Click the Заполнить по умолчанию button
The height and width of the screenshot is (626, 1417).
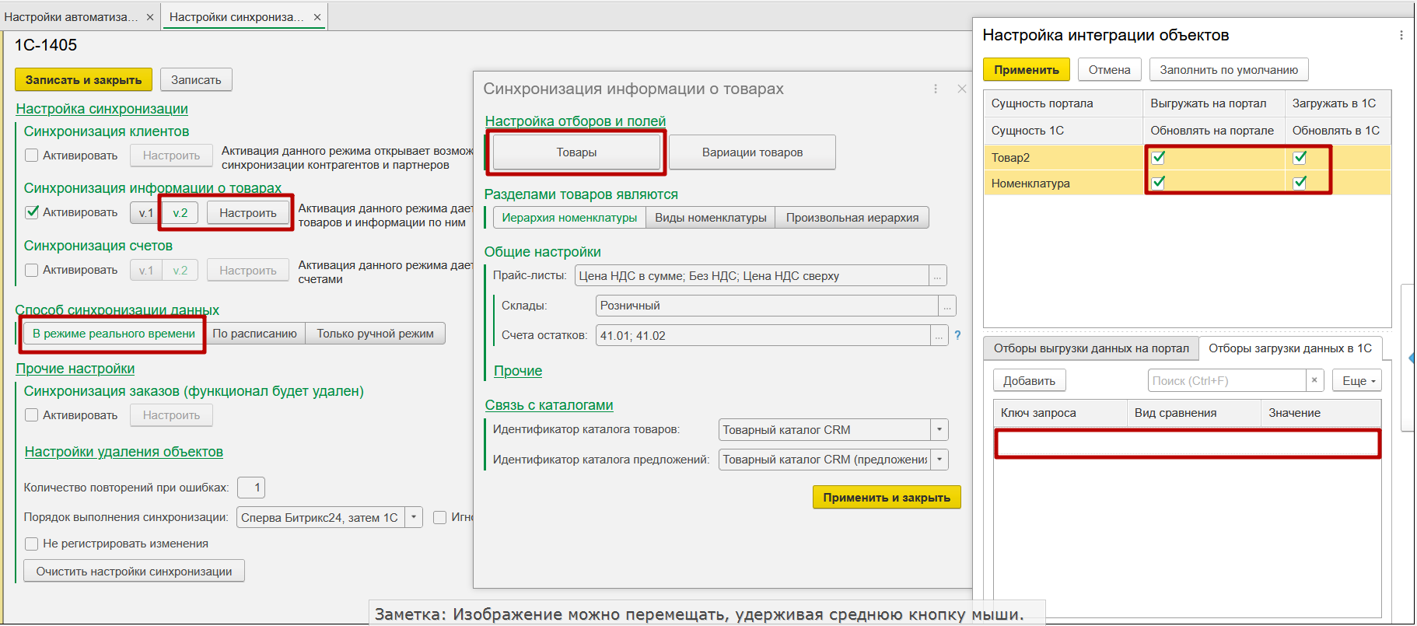point(1228,70)
